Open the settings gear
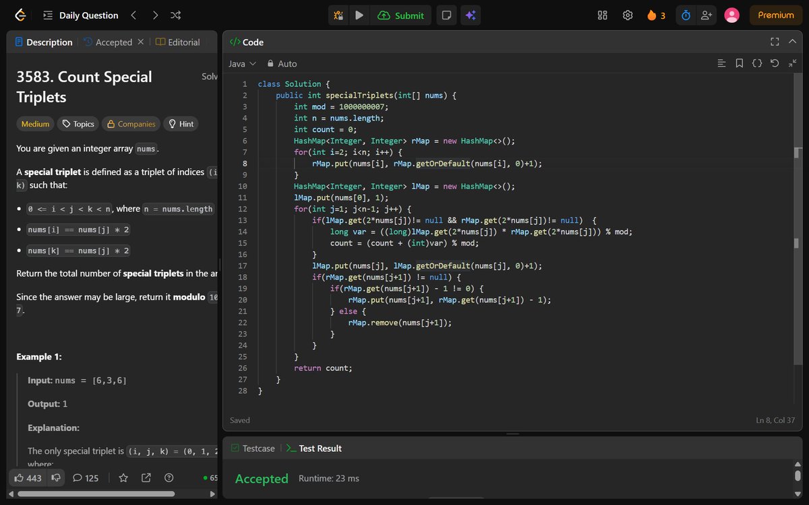This screenshot has height=505, width=809. tap(628, 15)
